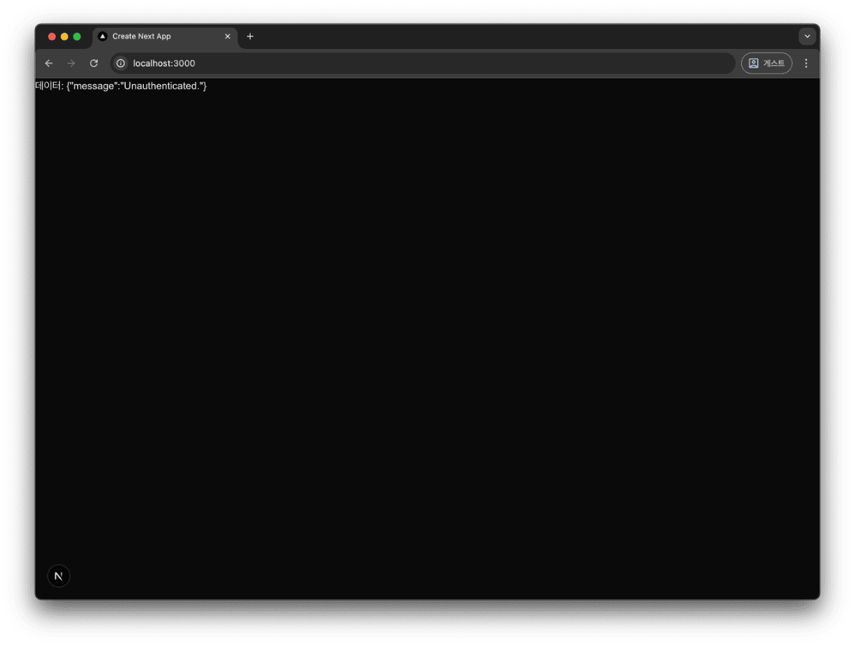Reload the localhost:3000 page

(94, 64)
